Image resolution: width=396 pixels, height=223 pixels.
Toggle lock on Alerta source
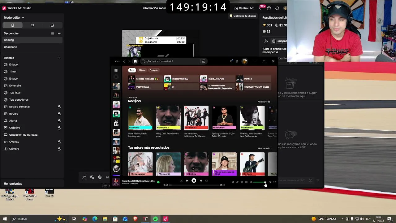(x=59, y=121)
